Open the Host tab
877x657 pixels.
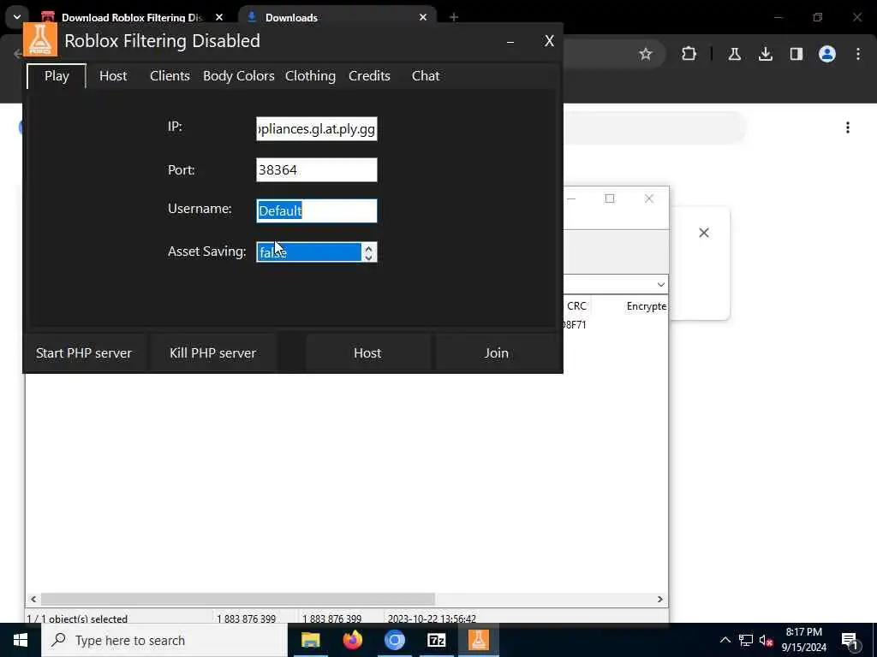pyautogui.click(x=113, y=76)
